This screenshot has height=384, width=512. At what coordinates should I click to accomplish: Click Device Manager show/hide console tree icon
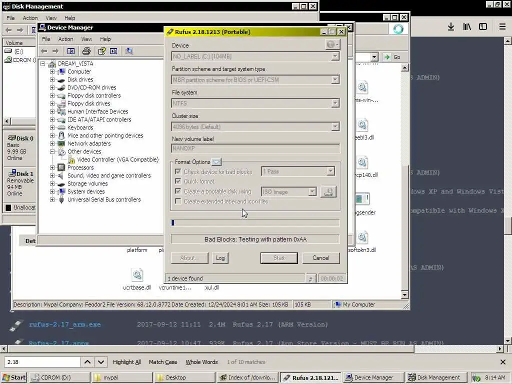(71, 51)
